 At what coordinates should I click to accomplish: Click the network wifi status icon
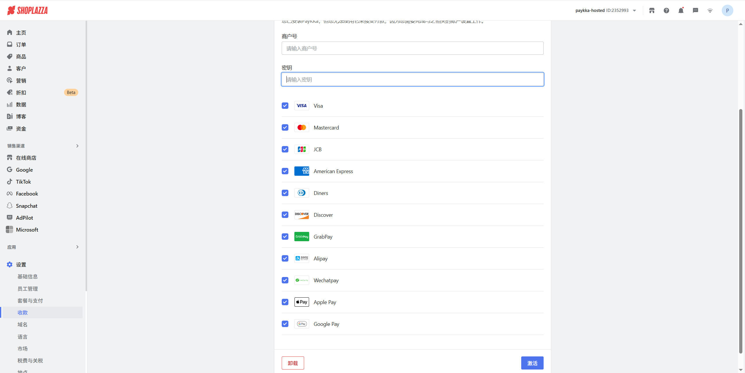click(x=710, y=10)
